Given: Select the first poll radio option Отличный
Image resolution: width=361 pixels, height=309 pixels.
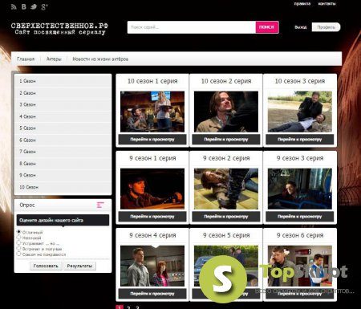Looking at the screenshot, I should click(x=18, y=232).
